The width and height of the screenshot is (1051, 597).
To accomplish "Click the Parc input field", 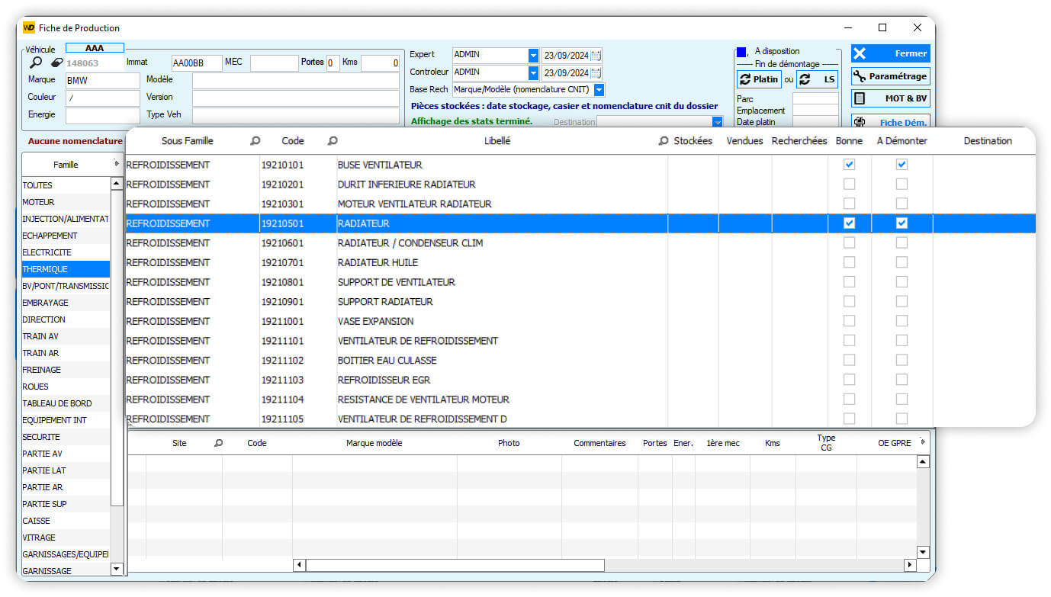I will tap(815, 98).
